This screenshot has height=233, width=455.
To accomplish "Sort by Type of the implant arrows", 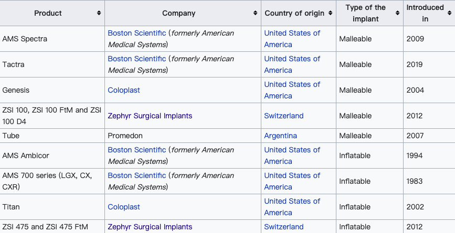I will click(x=398, y=13).
